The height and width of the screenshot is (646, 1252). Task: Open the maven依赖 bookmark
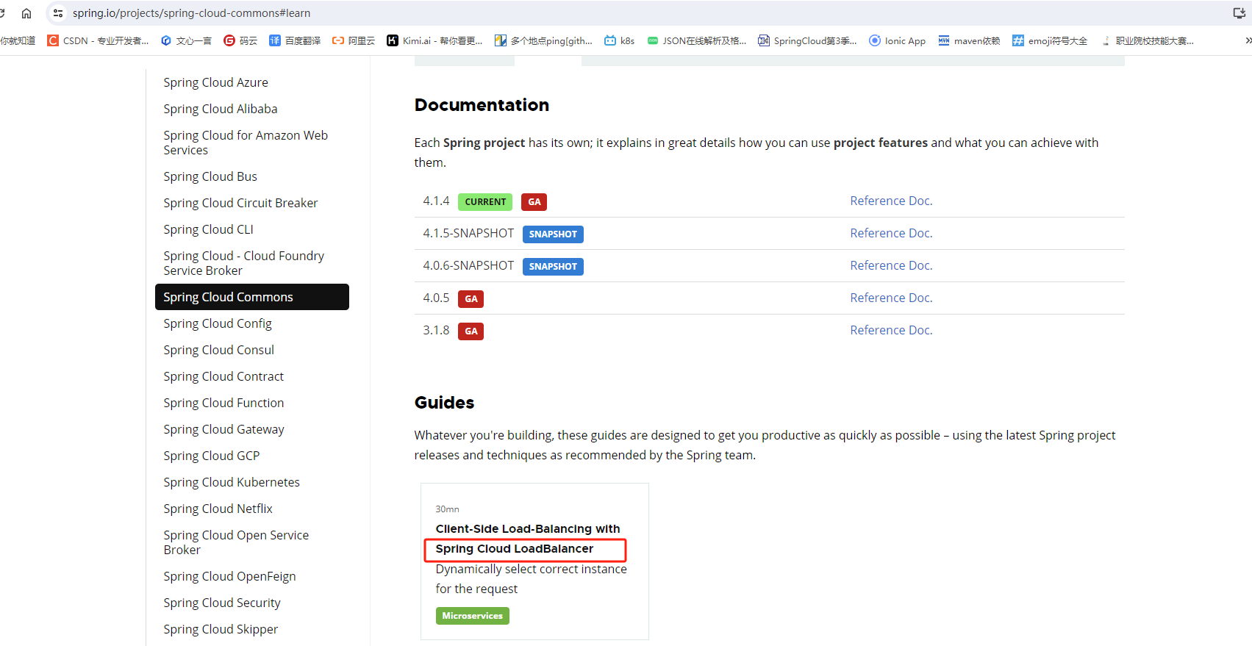(969, 40)
